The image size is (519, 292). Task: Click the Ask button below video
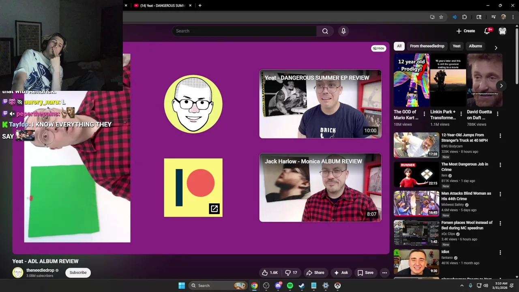[x=341, y=273]
